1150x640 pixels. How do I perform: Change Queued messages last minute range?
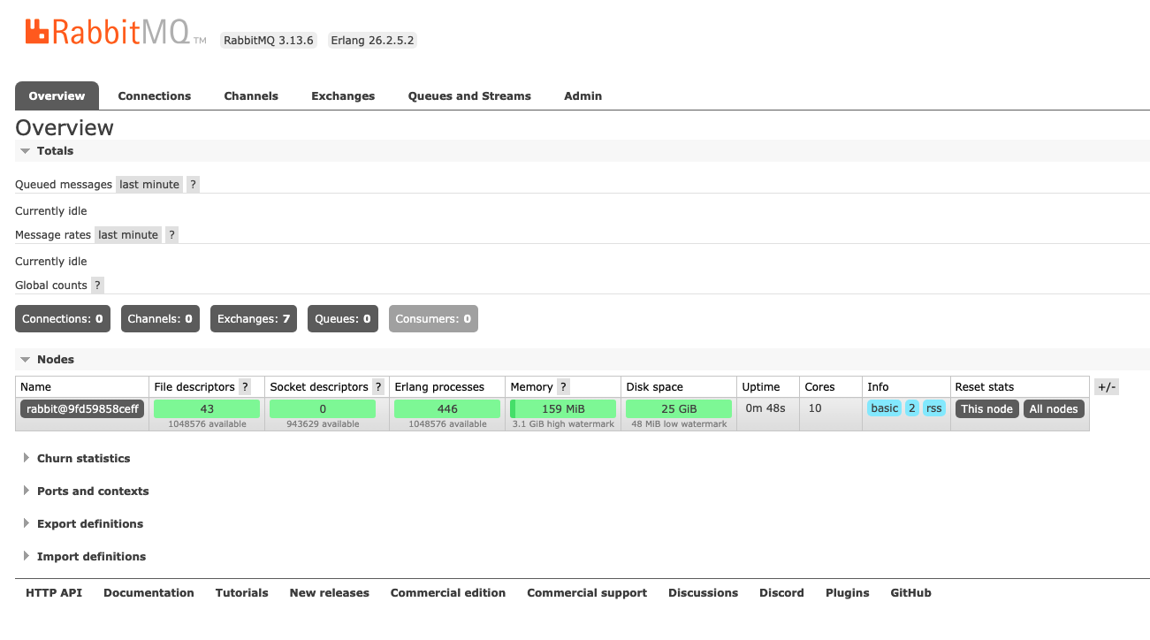(149, 185)
